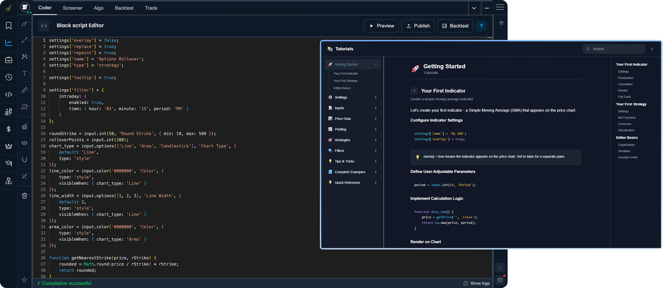Click the Publish button
Screen dimensions: 663x288
point(418,26)
